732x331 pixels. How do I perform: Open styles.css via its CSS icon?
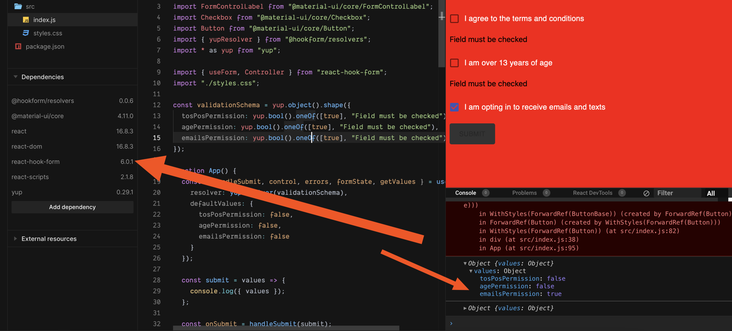[x=26, y=33]
